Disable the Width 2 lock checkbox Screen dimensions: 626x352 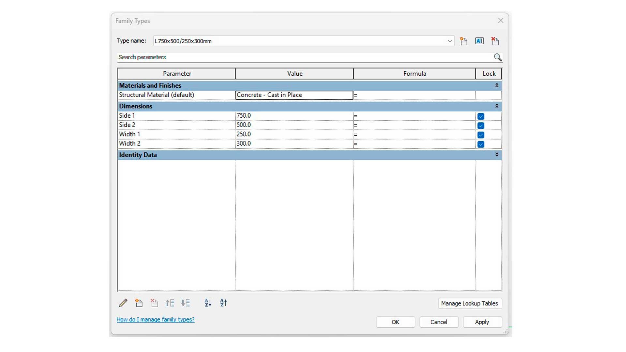pyautogui.click(x=481, y=144)
